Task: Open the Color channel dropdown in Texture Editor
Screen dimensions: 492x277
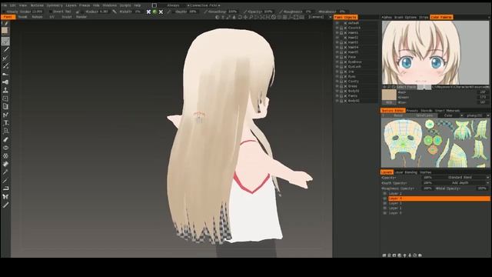Action: point(450,115)
